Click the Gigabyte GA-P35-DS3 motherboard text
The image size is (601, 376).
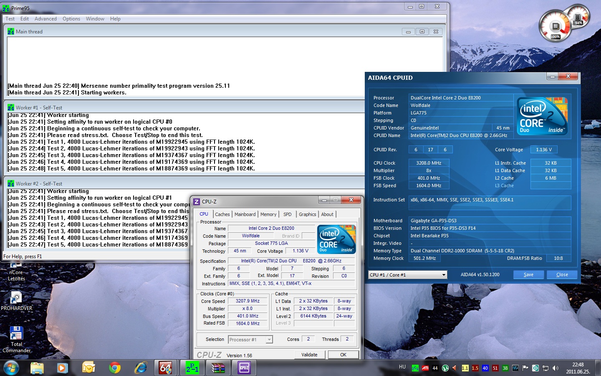tap(433, 221)
